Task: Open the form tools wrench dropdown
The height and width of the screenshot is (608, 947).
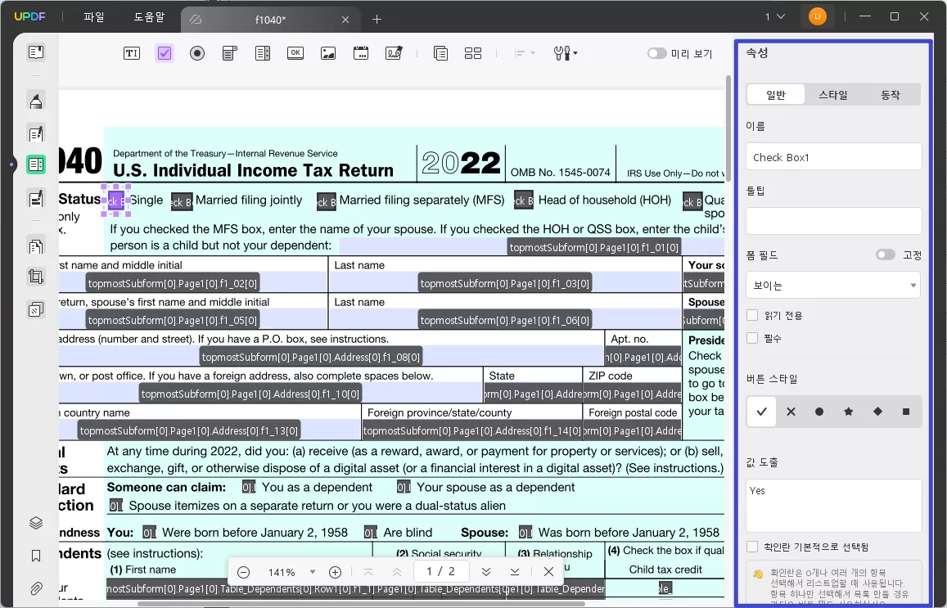Action: [566, 53]
